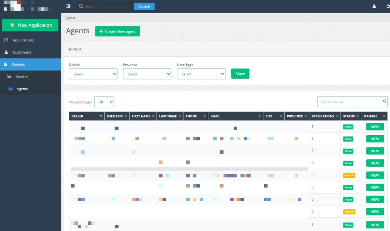Sort table by Province column
Screen dimensions: 390x231
(x=297, y=116)
